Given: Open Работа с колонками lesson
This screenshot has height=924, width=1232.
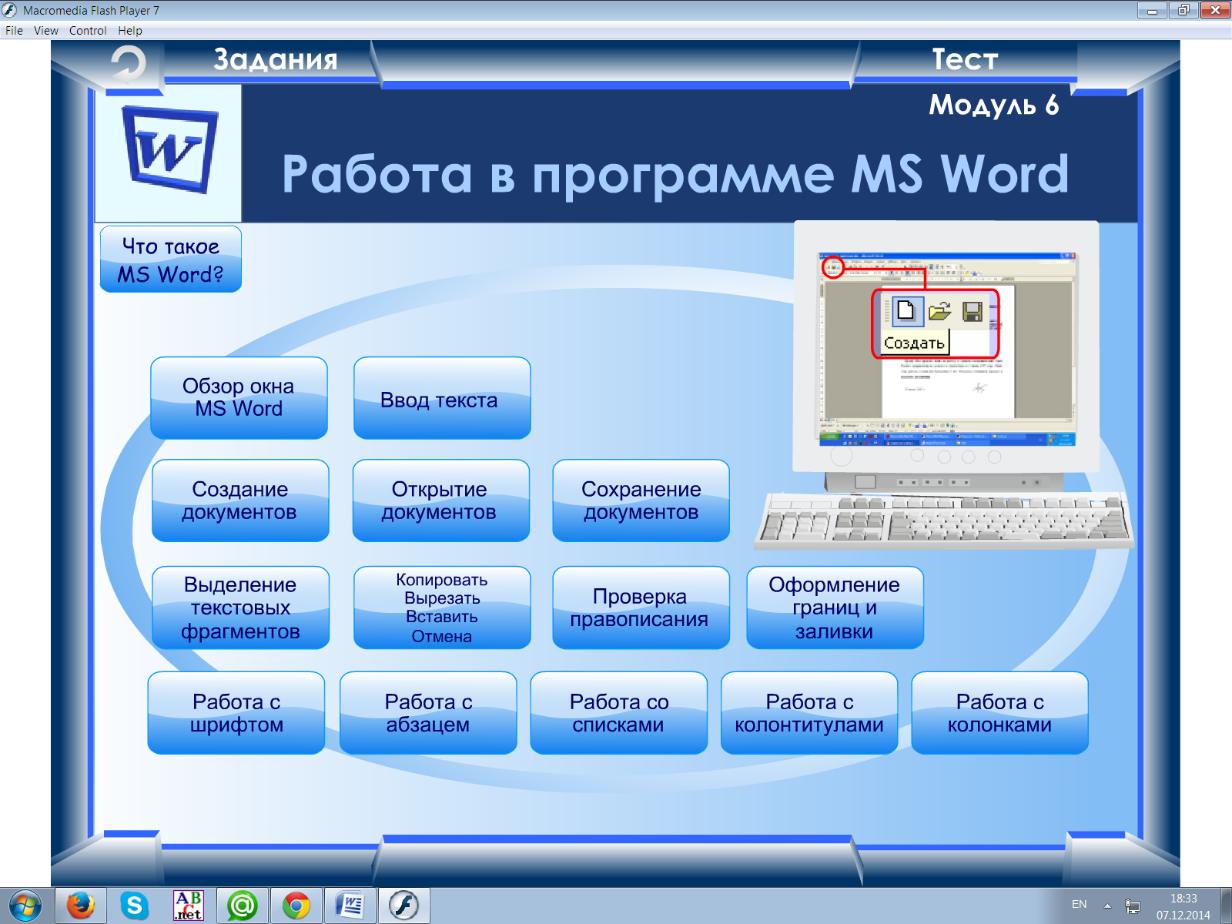Looking at the screenshot, I should coord(999,713).
